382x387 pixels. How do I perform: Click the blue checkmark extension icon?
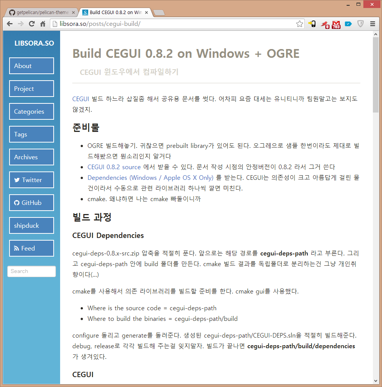pos(348,24)
